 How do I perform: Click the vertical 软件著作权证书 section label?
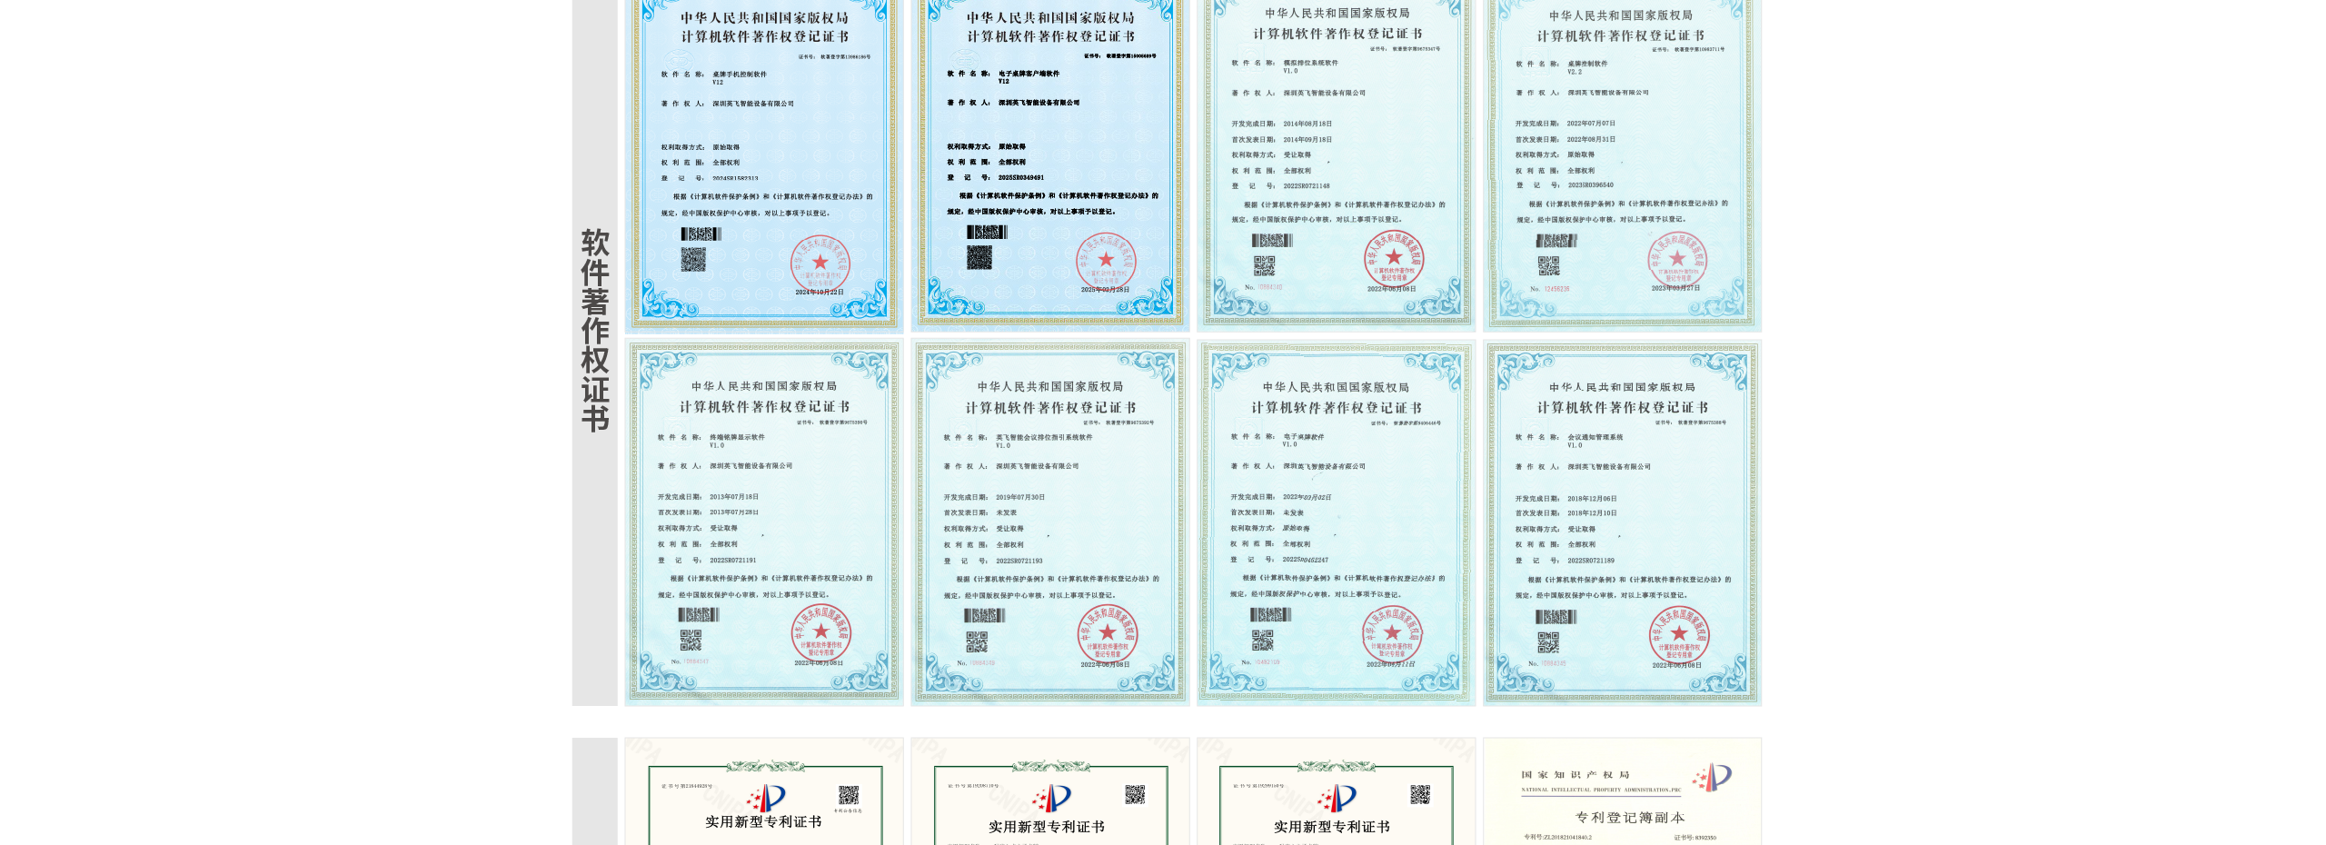tap(595, 331)
